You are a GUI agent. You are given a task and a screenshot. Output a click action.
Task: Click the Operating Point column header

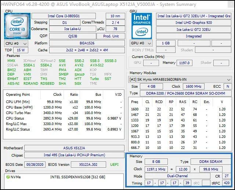18,95
